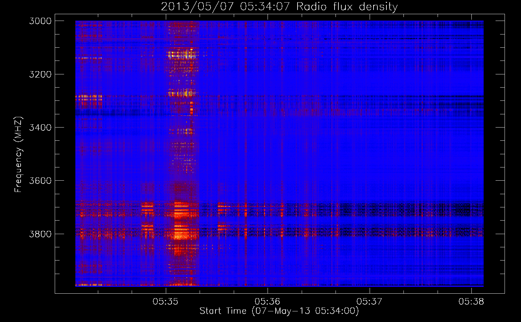
Task: Click the 3800 frequency axis label
Action: (x=40, y=234)
